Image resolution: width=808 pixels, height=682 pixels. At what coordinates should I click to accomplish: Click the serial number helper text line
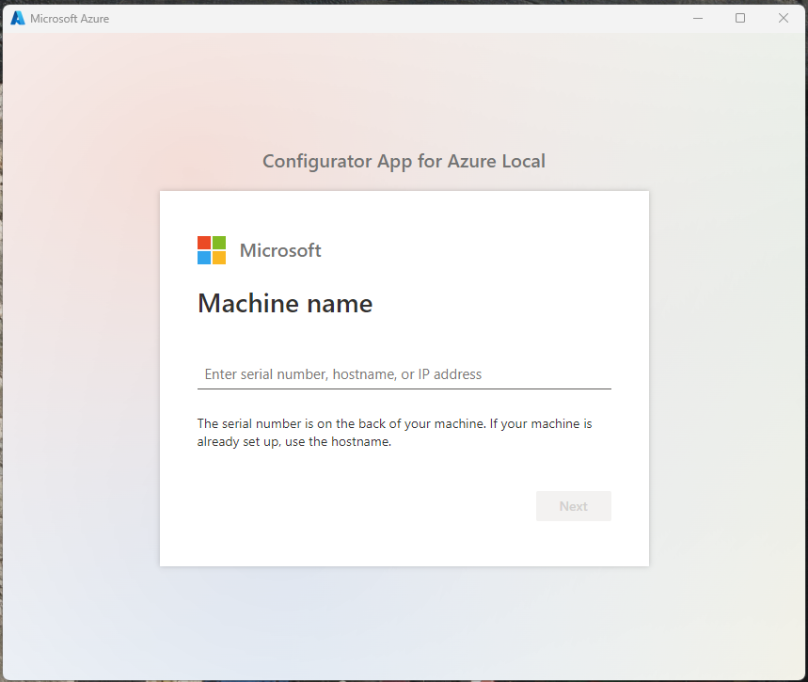pyautogui.click(x=394, y=424)
